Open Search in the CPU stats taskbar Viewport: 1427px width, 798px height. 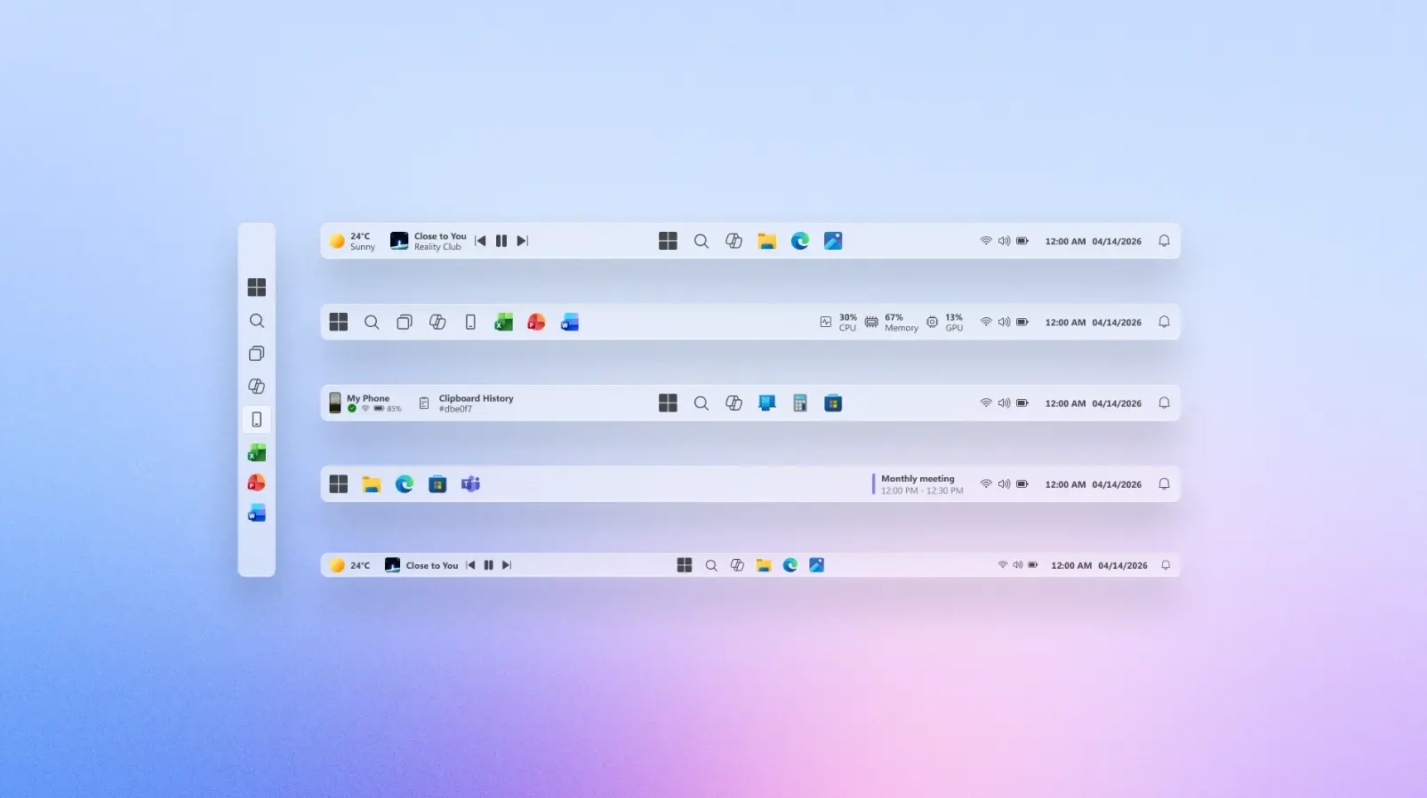(x=372, y=322)
